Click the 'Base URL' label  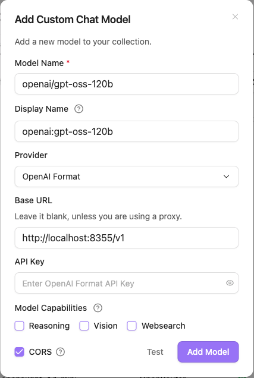[33, 200]
